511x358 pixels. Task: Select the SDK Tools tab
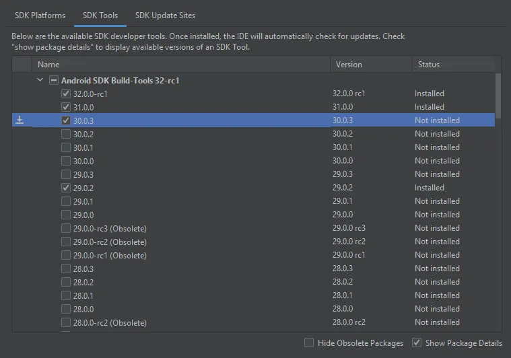100,15
